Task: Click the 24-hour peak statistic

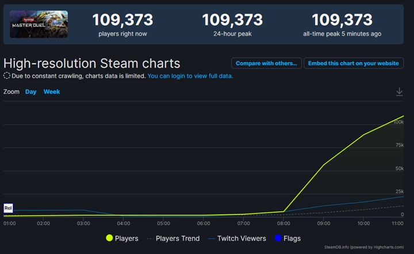Action: pos(232,20)
